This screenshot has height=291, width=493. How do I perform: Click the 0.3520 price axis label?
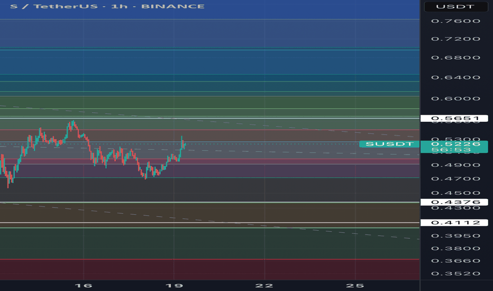455,274
